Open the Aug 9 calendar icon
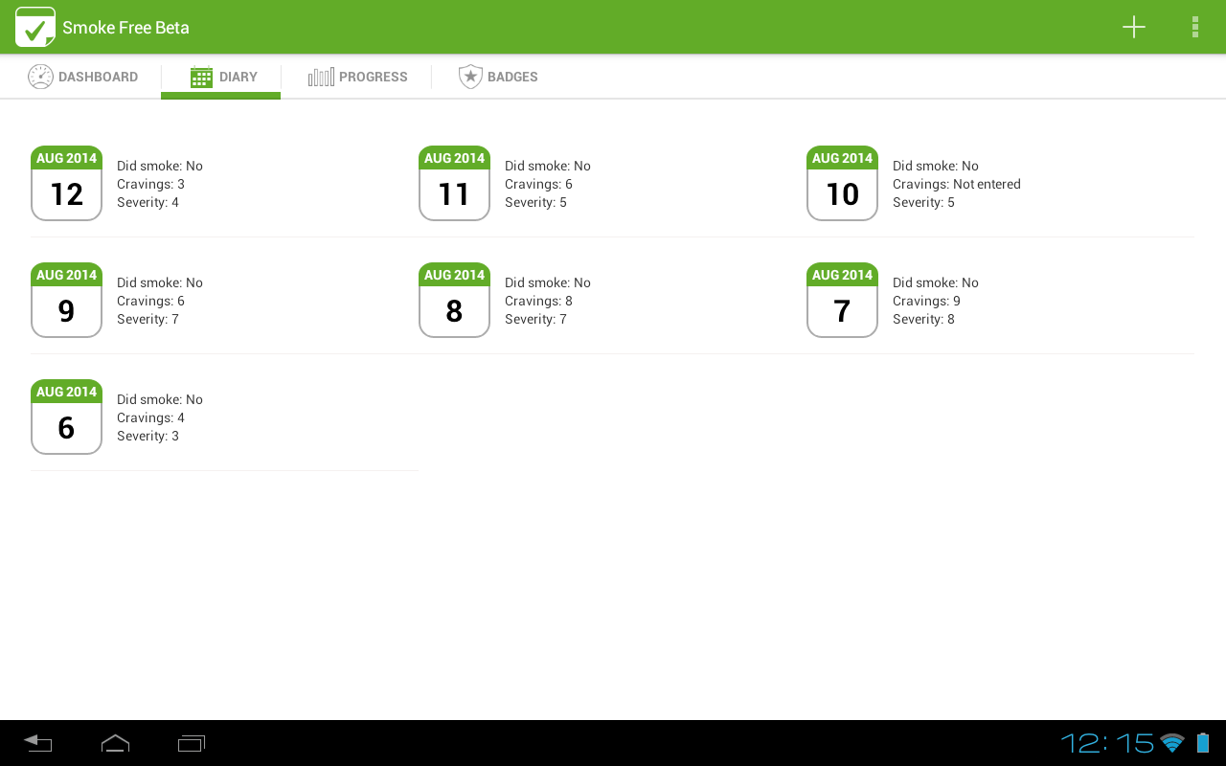 [x=66, y=301]
